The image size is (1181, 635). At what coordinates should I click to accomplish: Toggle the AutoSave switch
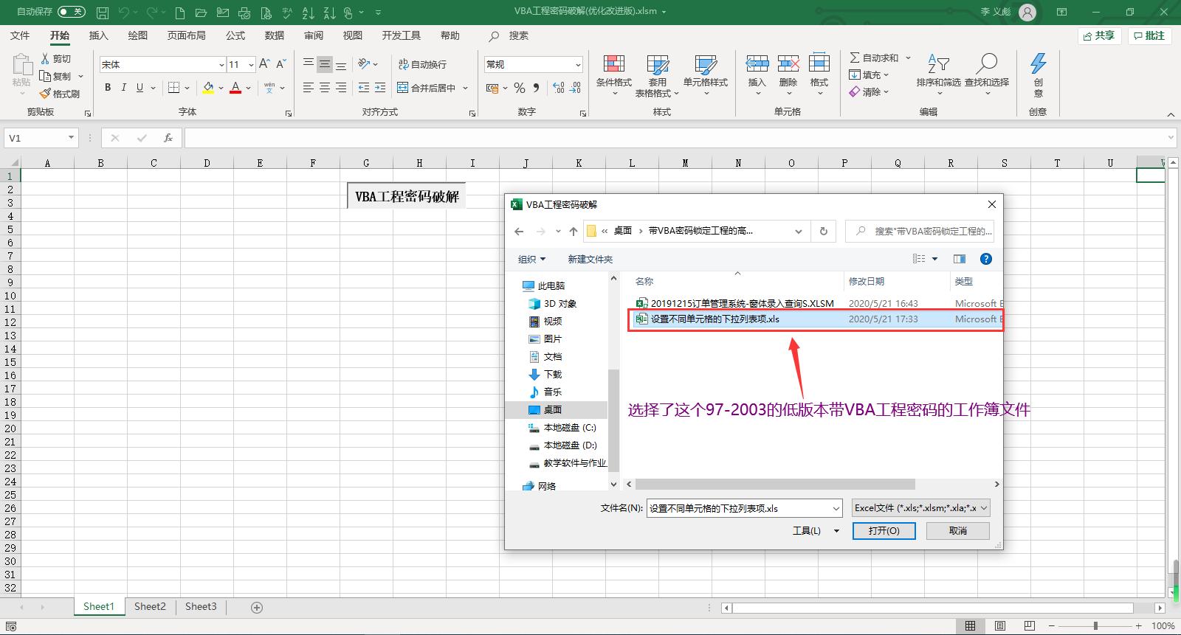(x=71, y=12)
